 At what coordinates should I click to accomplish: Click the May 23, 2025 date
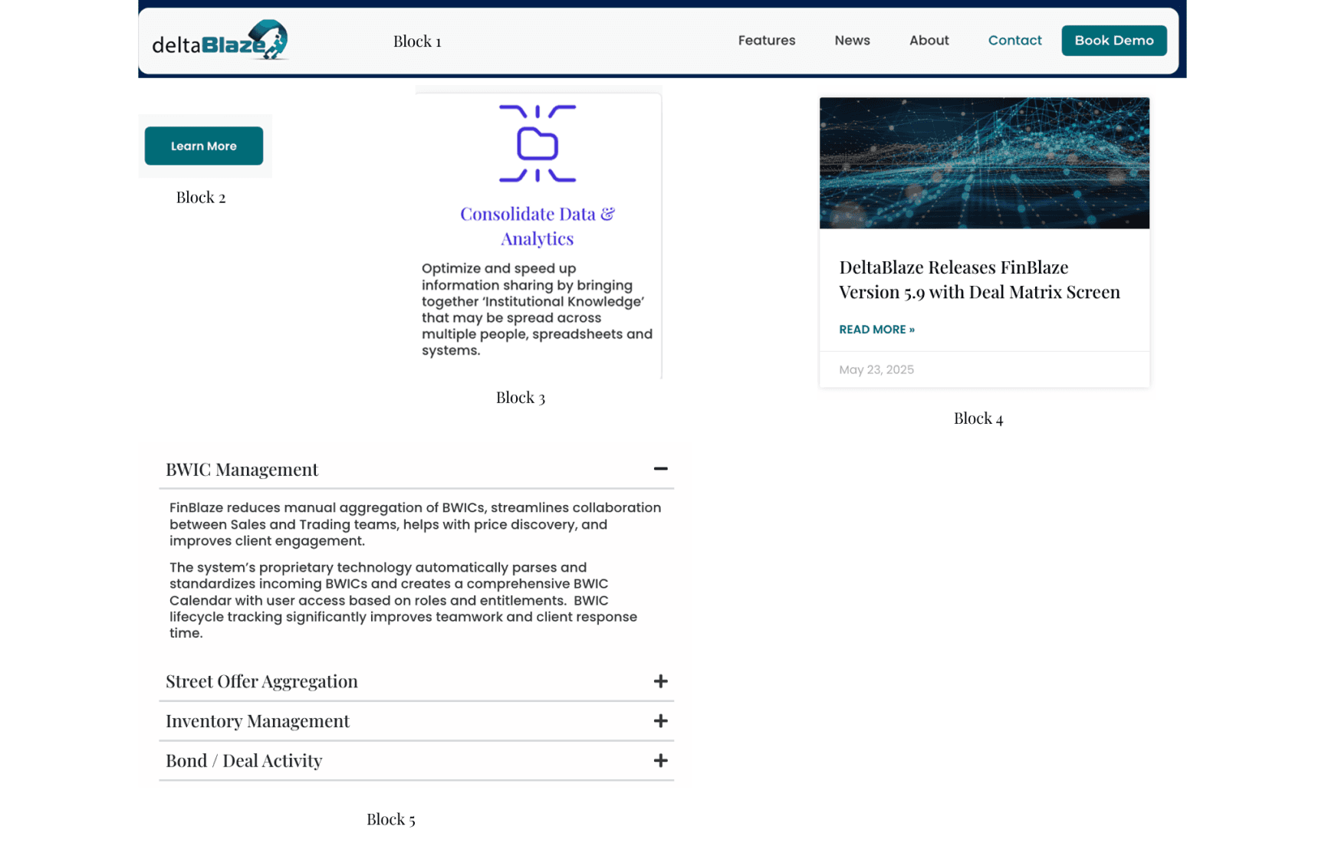click(x=876, y=369)
